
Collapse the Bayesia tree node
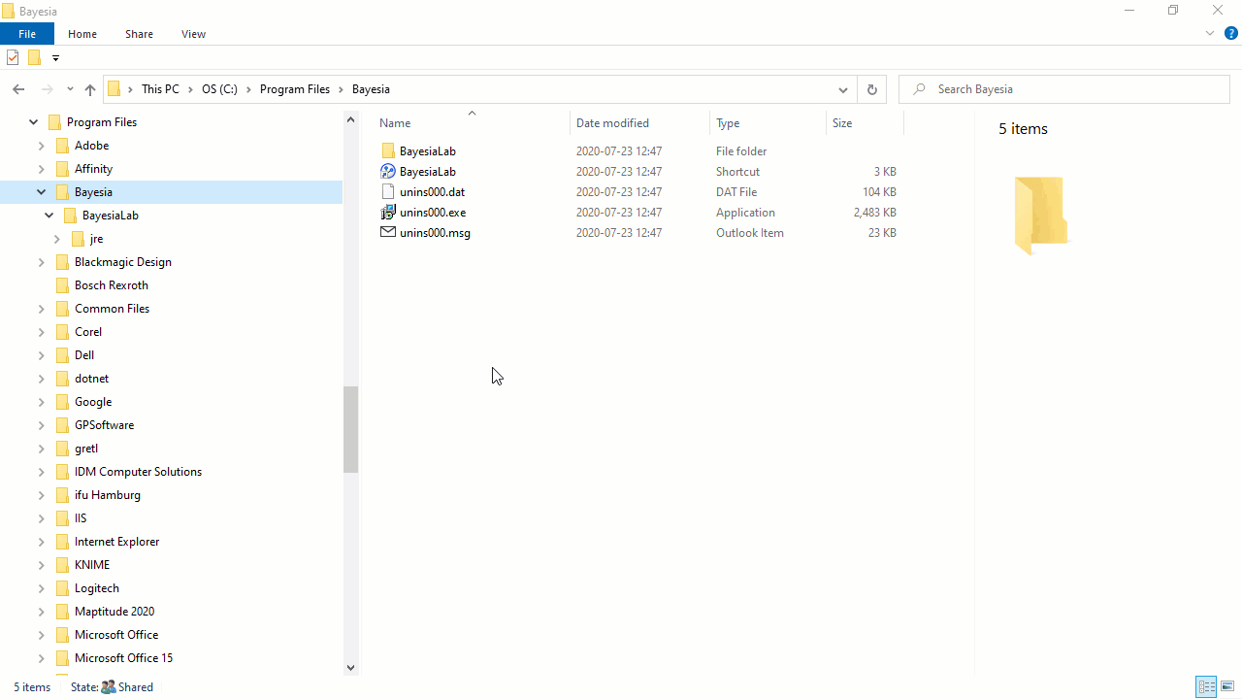point(42,192)
